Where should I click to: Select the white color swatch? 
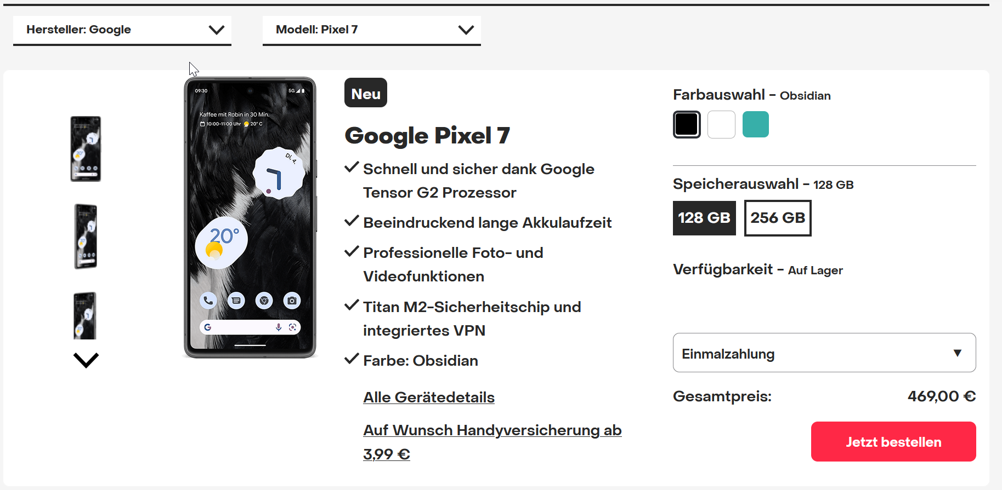(x=721, y=124)
